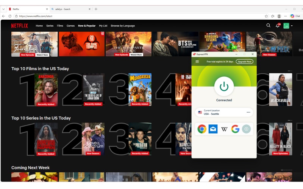Go back in the browser
Image resolution: width=303 pixels, height=189 pixels.
click(x=3, y=16)
